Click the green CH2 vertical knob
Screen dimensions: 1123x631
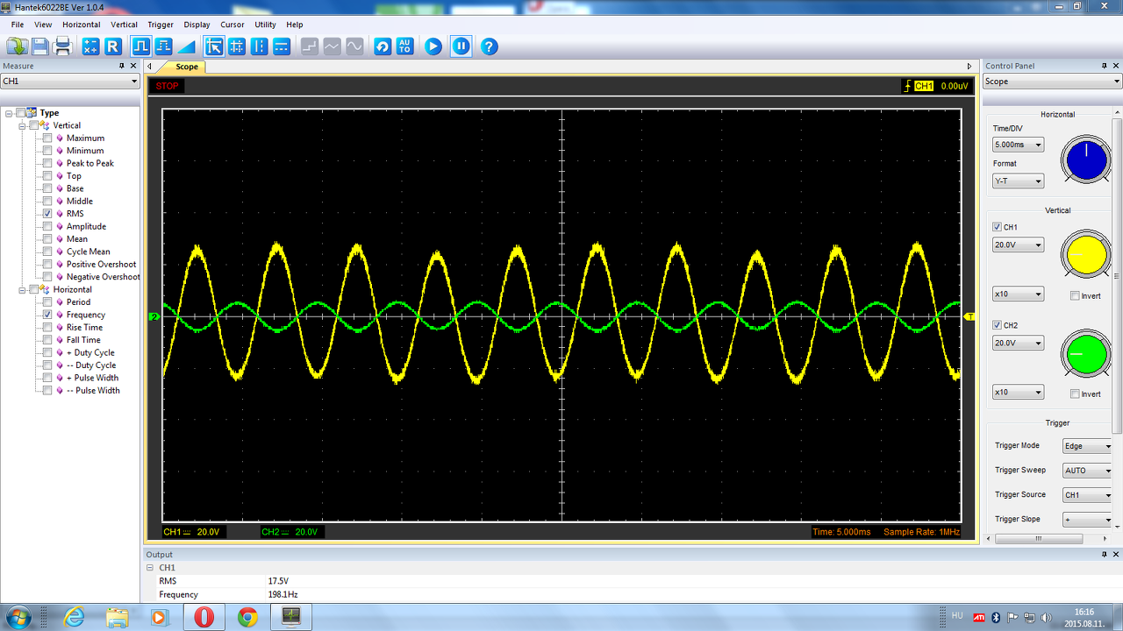1086,352
